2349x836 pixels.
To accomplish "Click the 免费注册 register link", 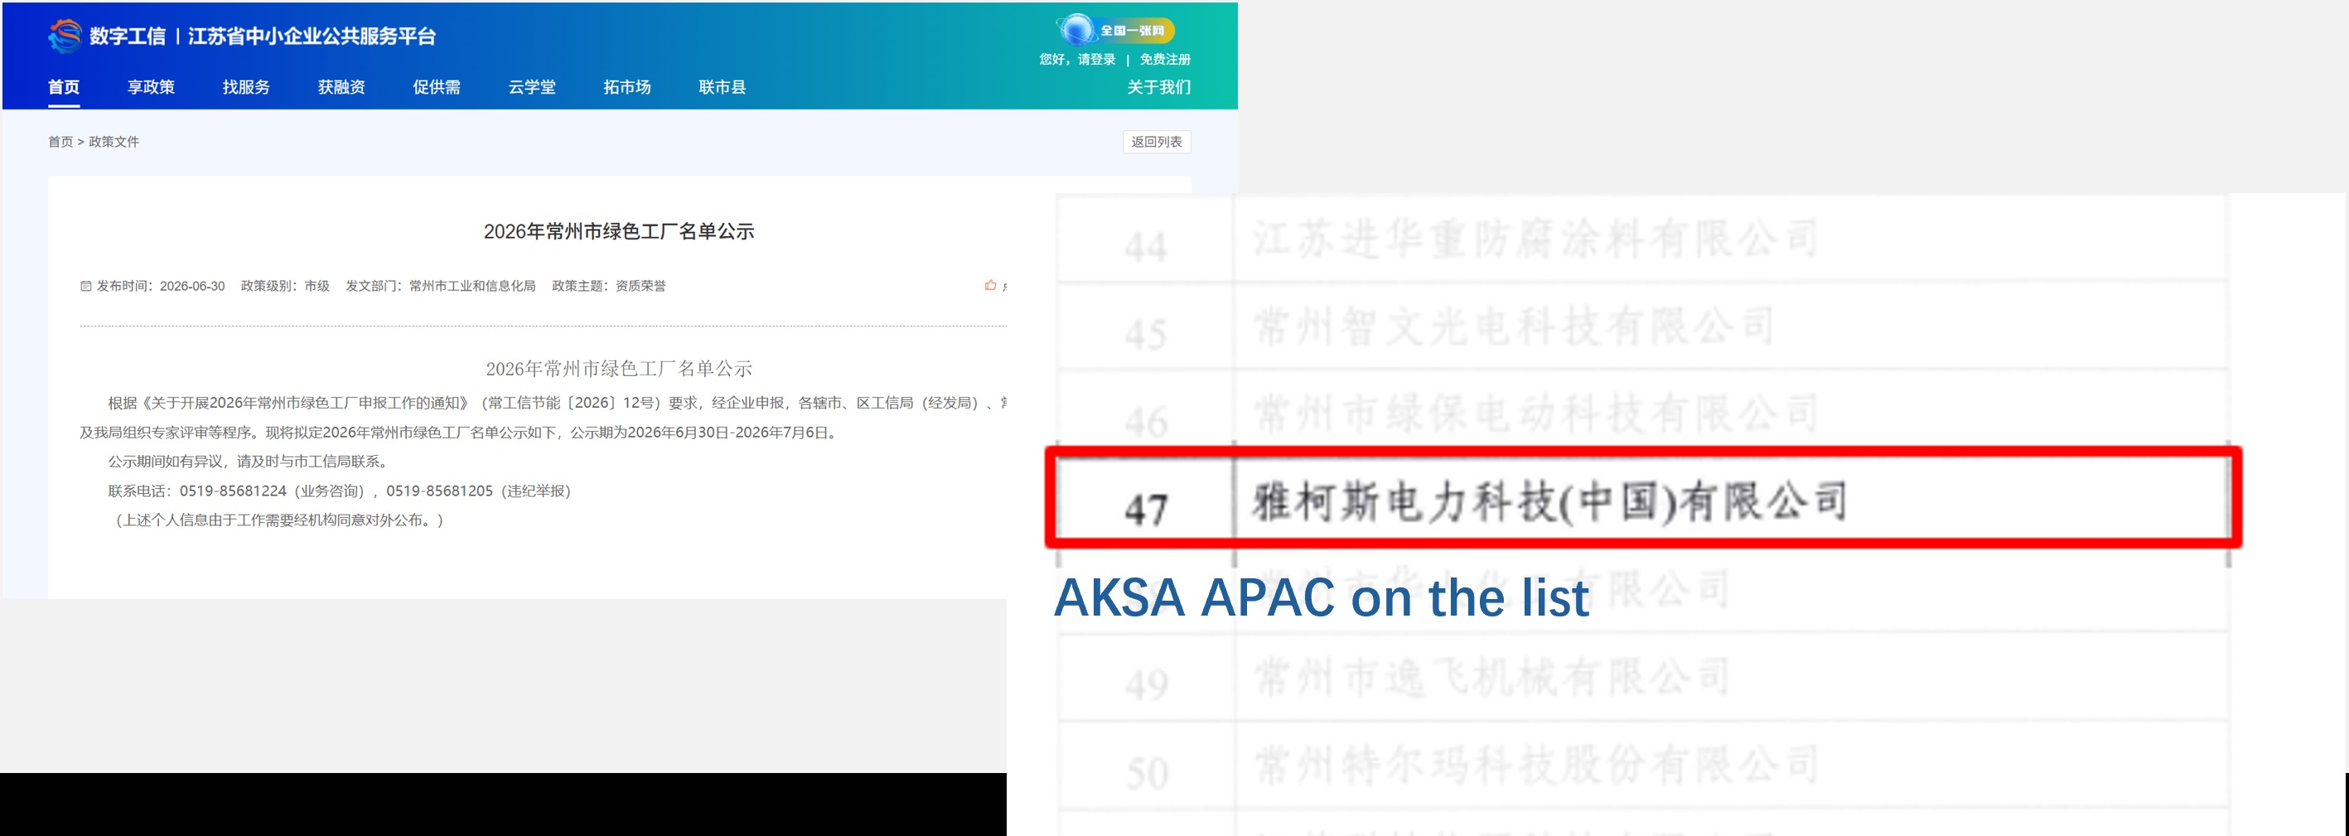I will 1165,60.
